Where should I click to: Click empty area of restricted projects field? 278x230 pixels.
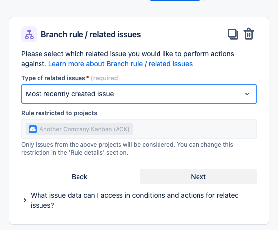[x=194, y=129]
